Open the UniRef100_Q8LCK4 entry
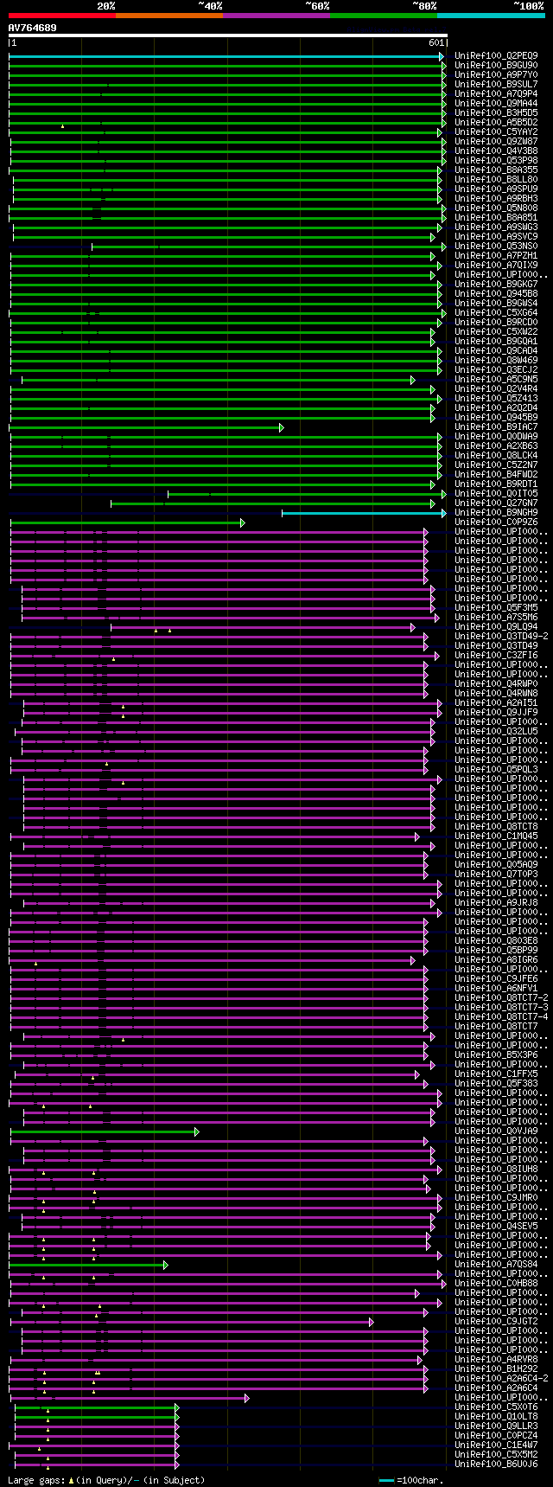 496,455
